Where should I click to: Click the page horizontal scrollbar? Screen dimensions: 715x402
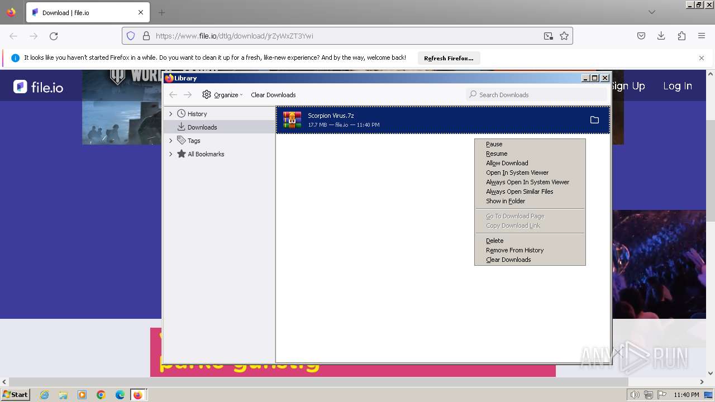(x=317, y=382)
